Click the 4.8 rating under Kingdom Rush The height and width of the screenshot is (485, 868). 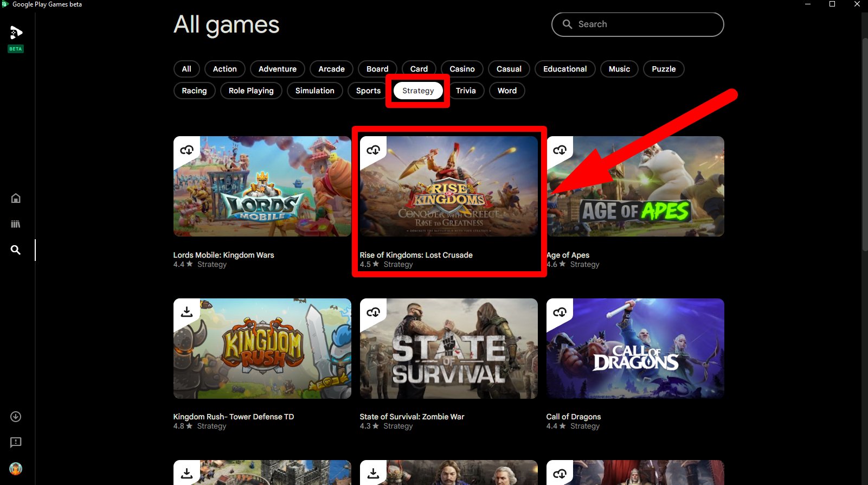pyautogui.click(x=183, y=426)
